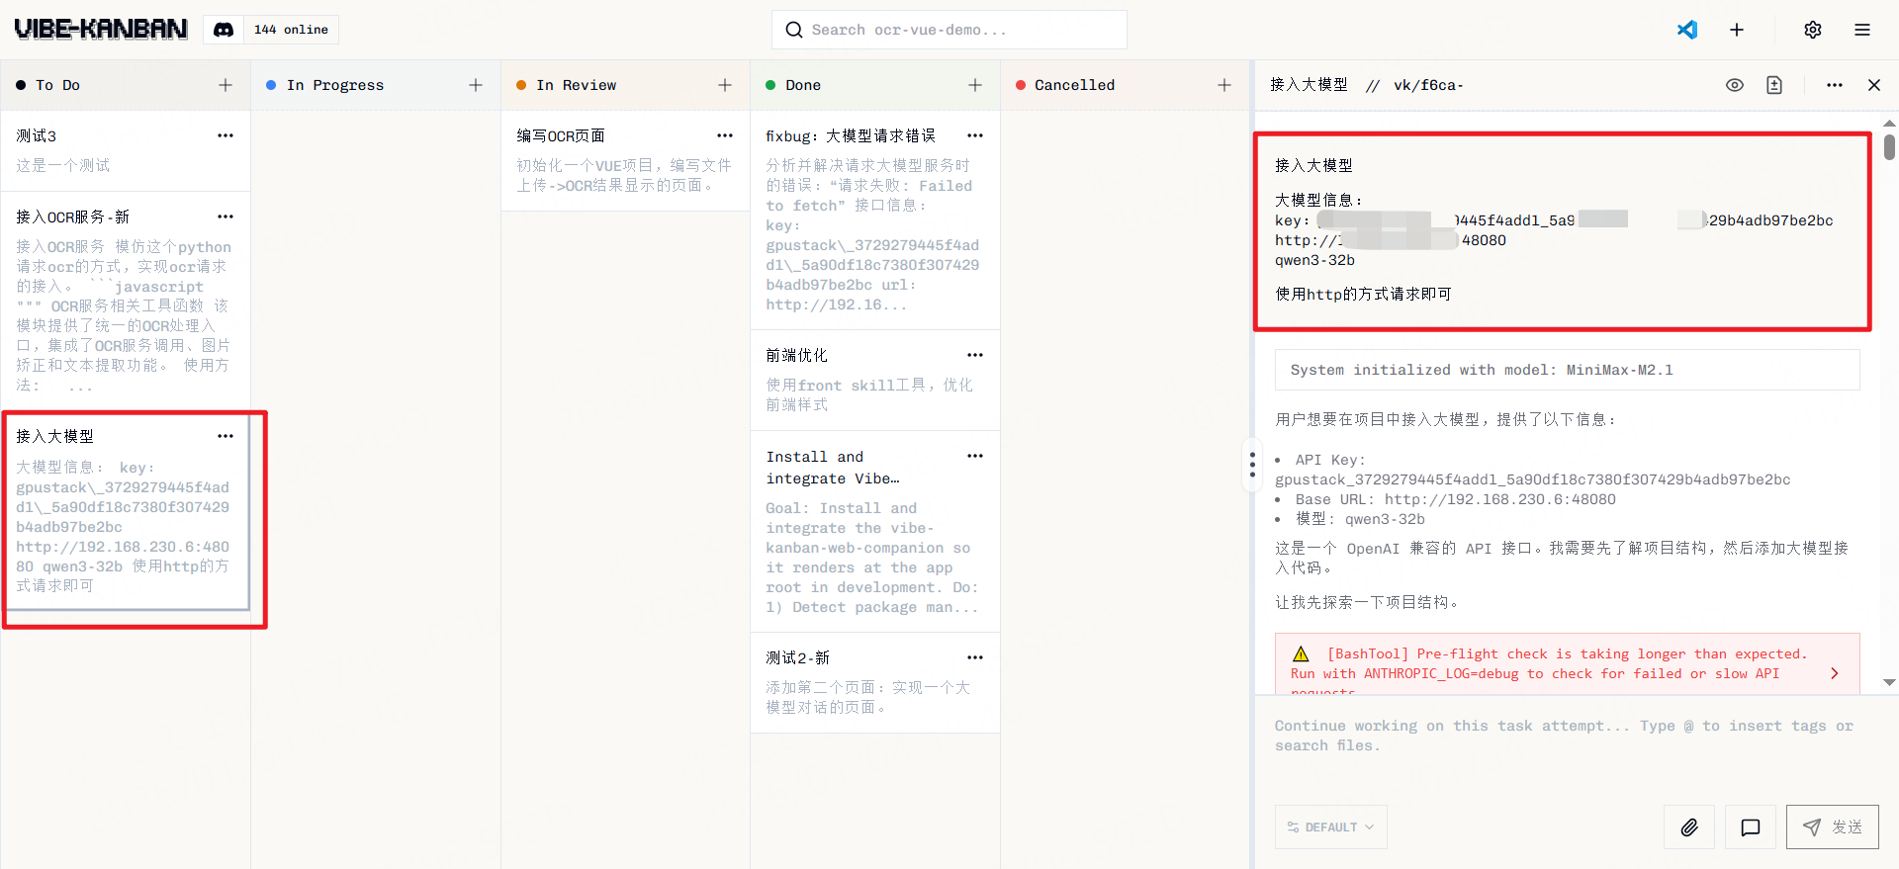Open task panel more options ellipsis
This screenshot has width=1899, height=869.
[1835, 85]
